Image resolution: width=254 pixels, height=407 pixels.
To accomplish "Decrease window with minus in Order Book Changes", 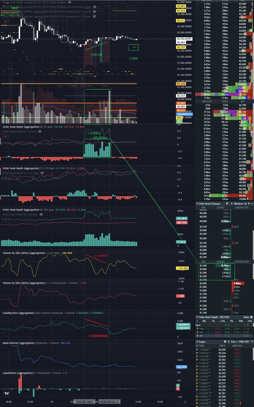I will [252, 203].
